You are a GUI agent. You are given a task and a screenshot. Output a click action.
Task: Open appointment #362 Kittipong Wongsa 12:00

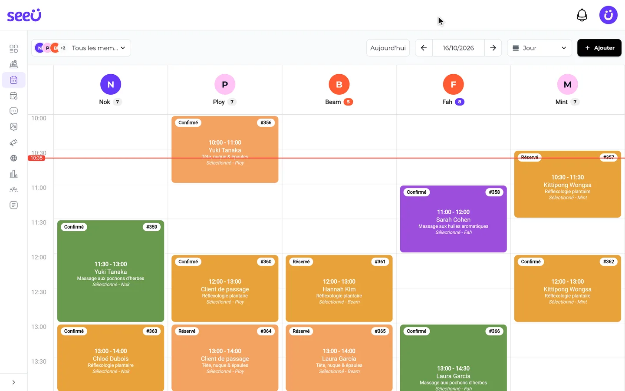[568, 288]
